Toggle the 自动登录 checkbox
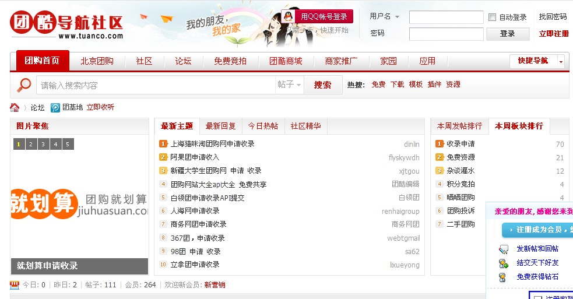The width and height of the screenshot is (573, 299). click(x=492, y=17)
